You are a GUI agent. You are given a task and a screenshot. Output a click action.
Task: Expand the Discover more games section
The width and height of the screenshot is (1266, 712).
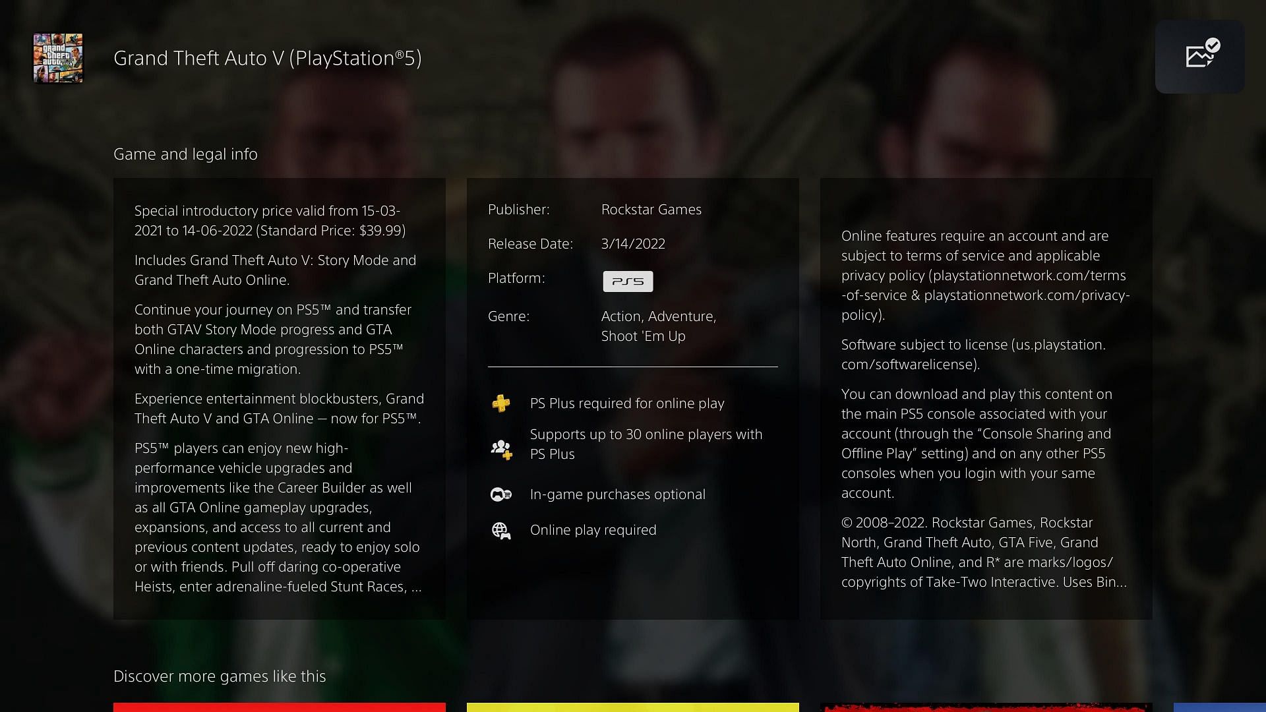pos(219,676)
